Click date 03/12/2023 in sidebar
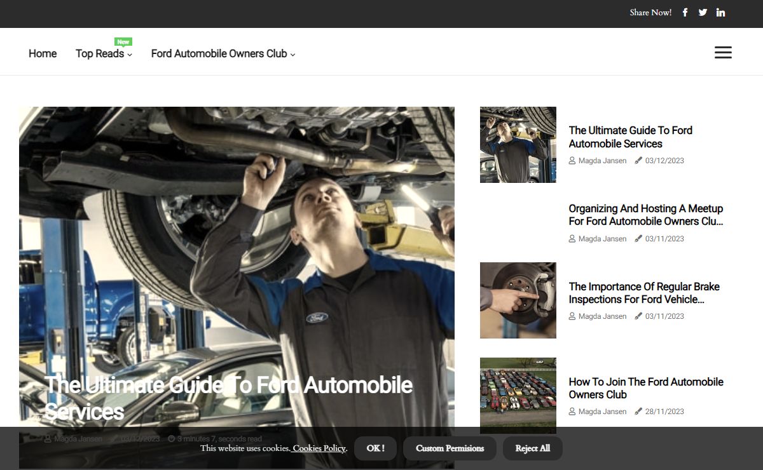 click(x=664, y=161)
